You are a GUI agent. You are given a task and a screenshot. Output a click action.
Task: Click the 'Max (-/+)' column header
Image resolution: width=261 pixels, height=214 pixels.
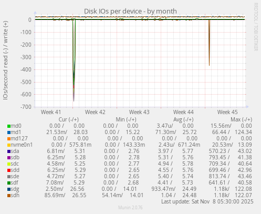242,119
